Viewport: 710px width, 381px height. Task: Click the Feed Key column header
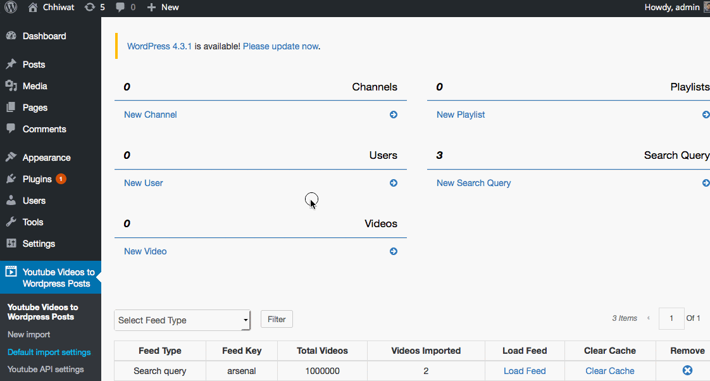click(x=242, y=351)
